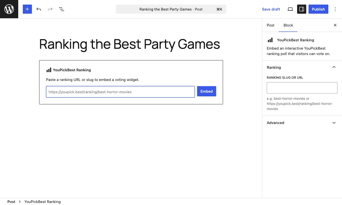Focus the ranking URL field in block
This screenshot has width=342, height=205.
pyautogui.click(x=120, y=92)
